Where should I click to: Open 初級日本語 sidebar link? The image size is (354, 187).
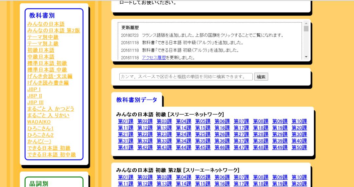point(41,50)
